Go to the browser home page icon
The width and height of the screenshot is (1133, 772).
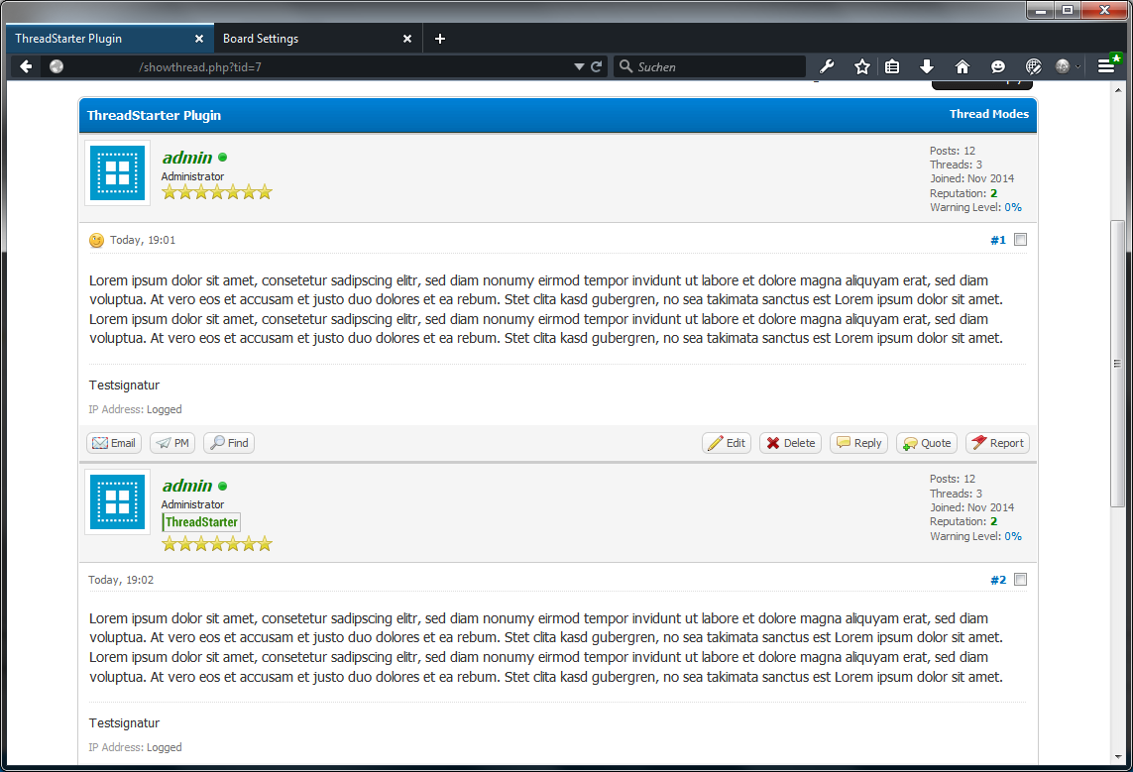click(962, 66)
